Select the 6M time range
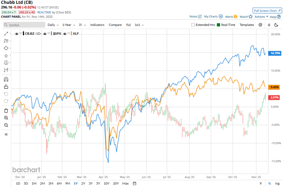The image size is (284, 187). (x=59, y=183)
